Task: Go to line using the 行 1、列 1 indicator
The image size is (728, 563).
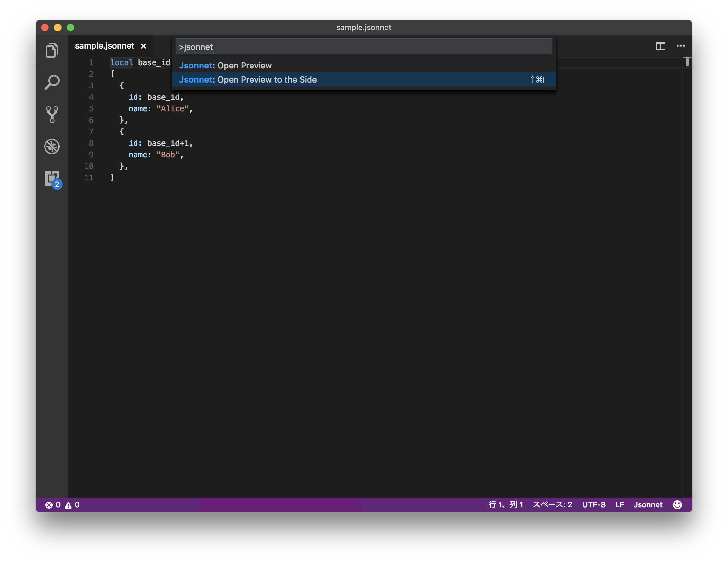Action: tap(505, 504)
